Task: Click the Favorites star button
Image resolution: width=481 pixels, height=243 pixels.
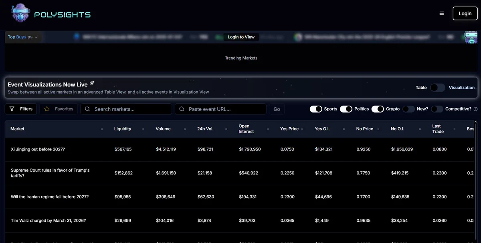Action: (59, 109)
